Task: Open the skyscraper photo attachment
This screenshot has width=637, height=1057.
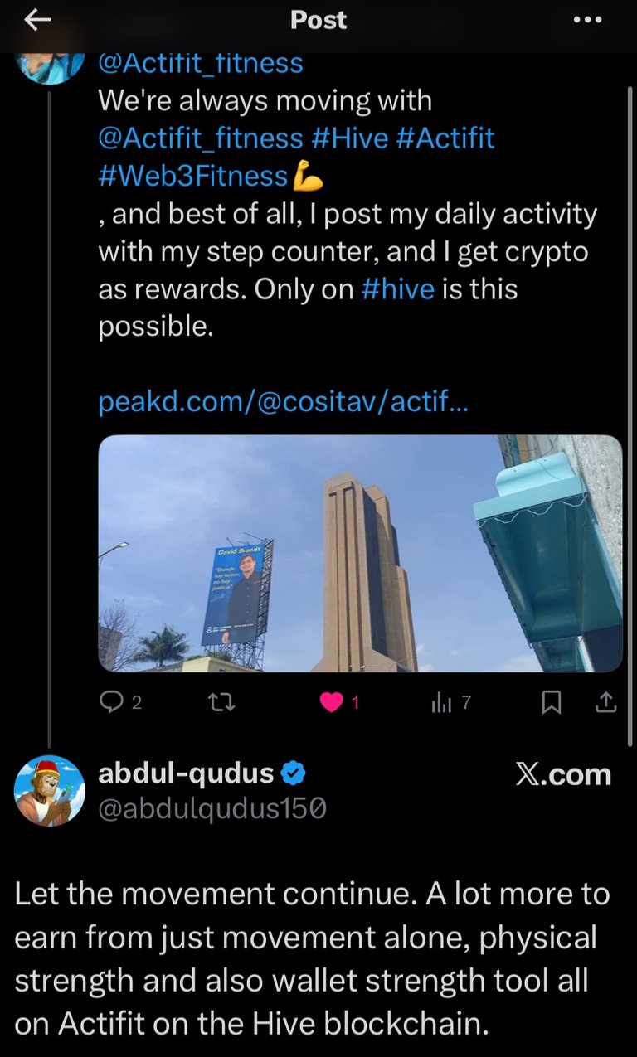Action: (x=360, y=553)
